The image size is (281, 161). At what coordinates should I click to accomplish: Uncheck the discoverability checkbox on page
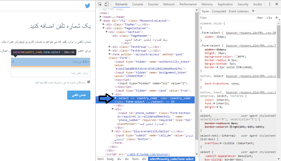[89, 82]
